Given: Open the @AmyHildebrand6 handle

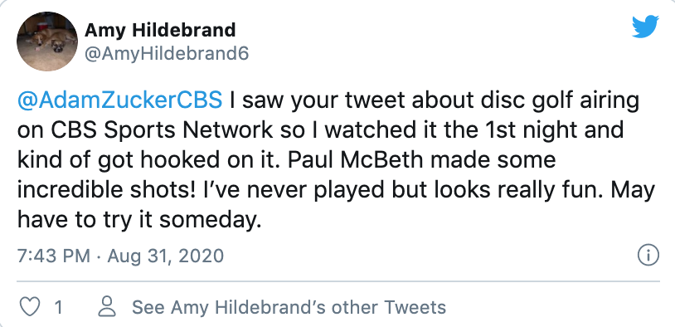Looking at the screenshot, I should coord(167,54).
